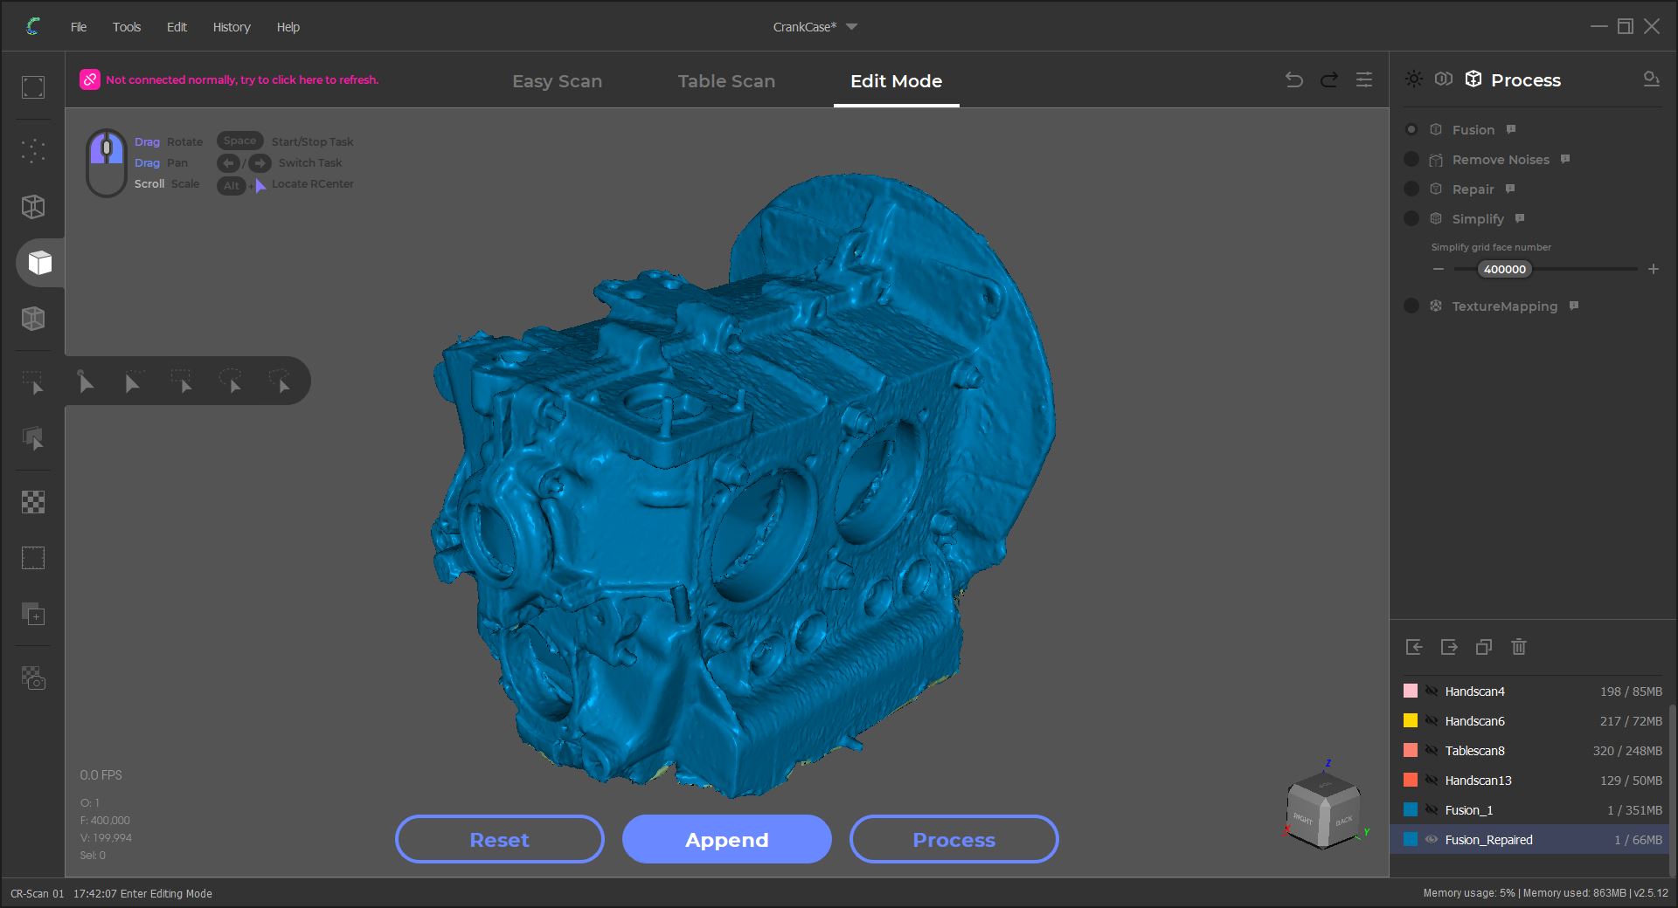Choose the polygon selection cursor tool
Image resolution: width=1678 pixels, height=908 pixels.
point(280,382)
